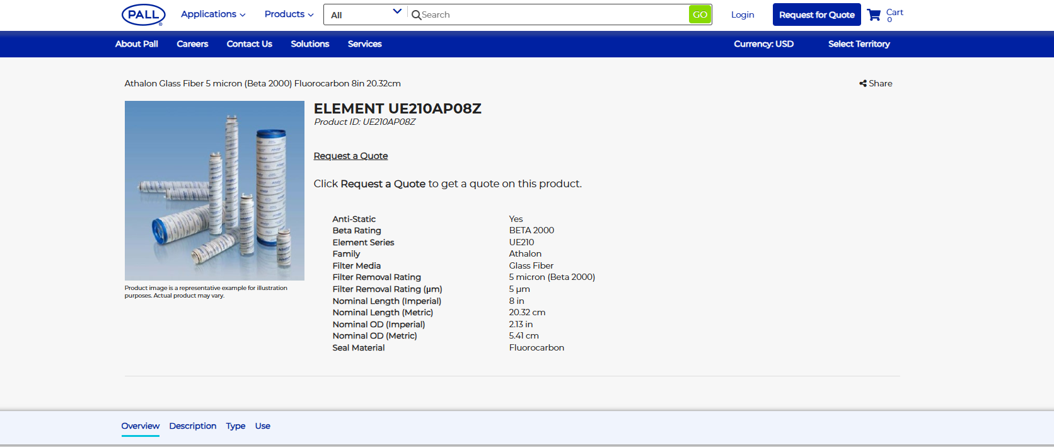Click the Element Series label
Viewport: 1054px width, 447px height.
363,243
